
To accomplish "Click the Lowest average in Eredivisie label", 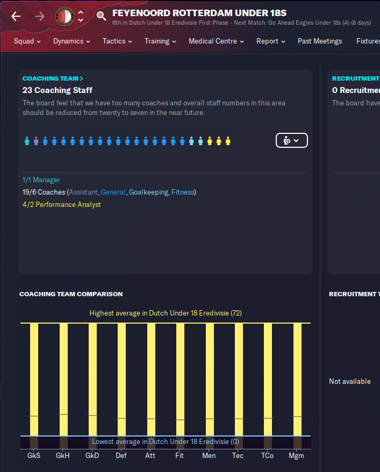I will tap(166, 441).
